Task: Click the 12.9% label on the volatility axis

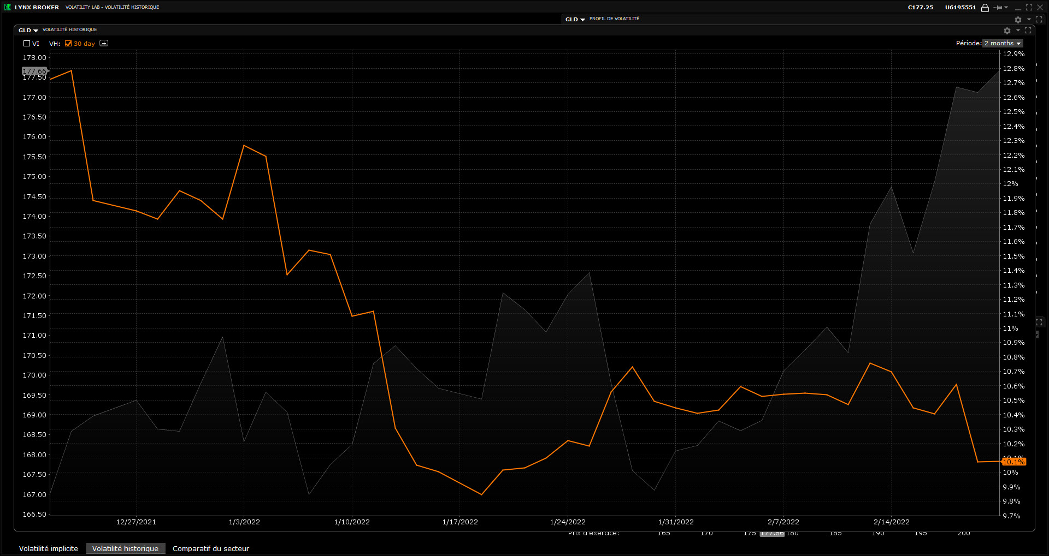Action: (x=1013, y=53)
